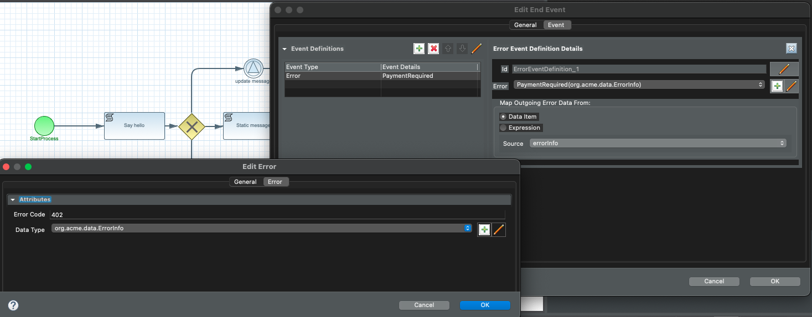
Task: Switch to General tab in Edit Error
Action: coord(245,182)
